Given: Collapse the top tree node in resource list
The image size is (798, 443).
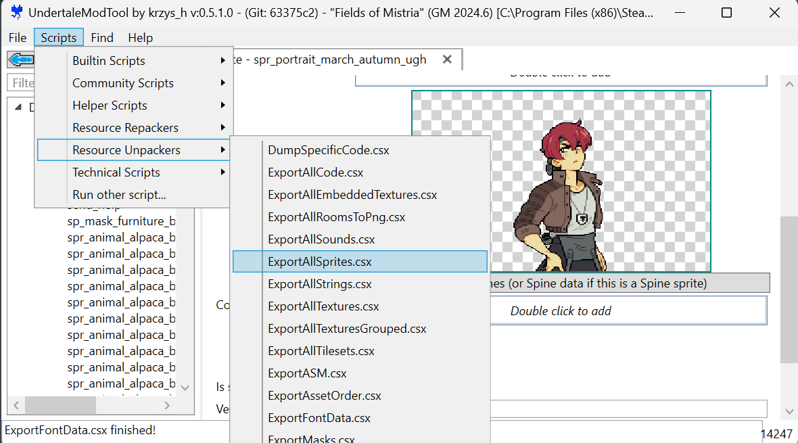Looking at the screenshot, I should [x=18, y=107].
